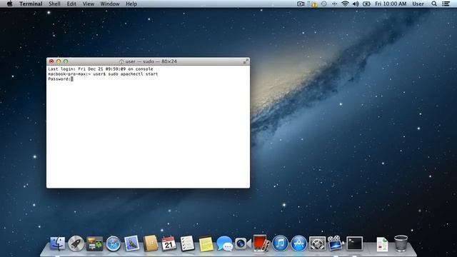457x257 pixels.
Task: Click the "sudo apachectl start" command text
Action: (134, 74)
